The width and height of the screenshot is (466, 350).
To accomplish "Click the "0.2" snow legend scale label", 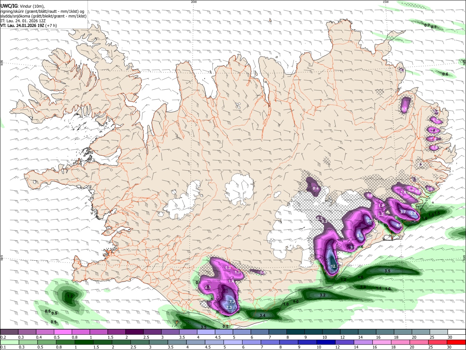I will pos(3,337).
